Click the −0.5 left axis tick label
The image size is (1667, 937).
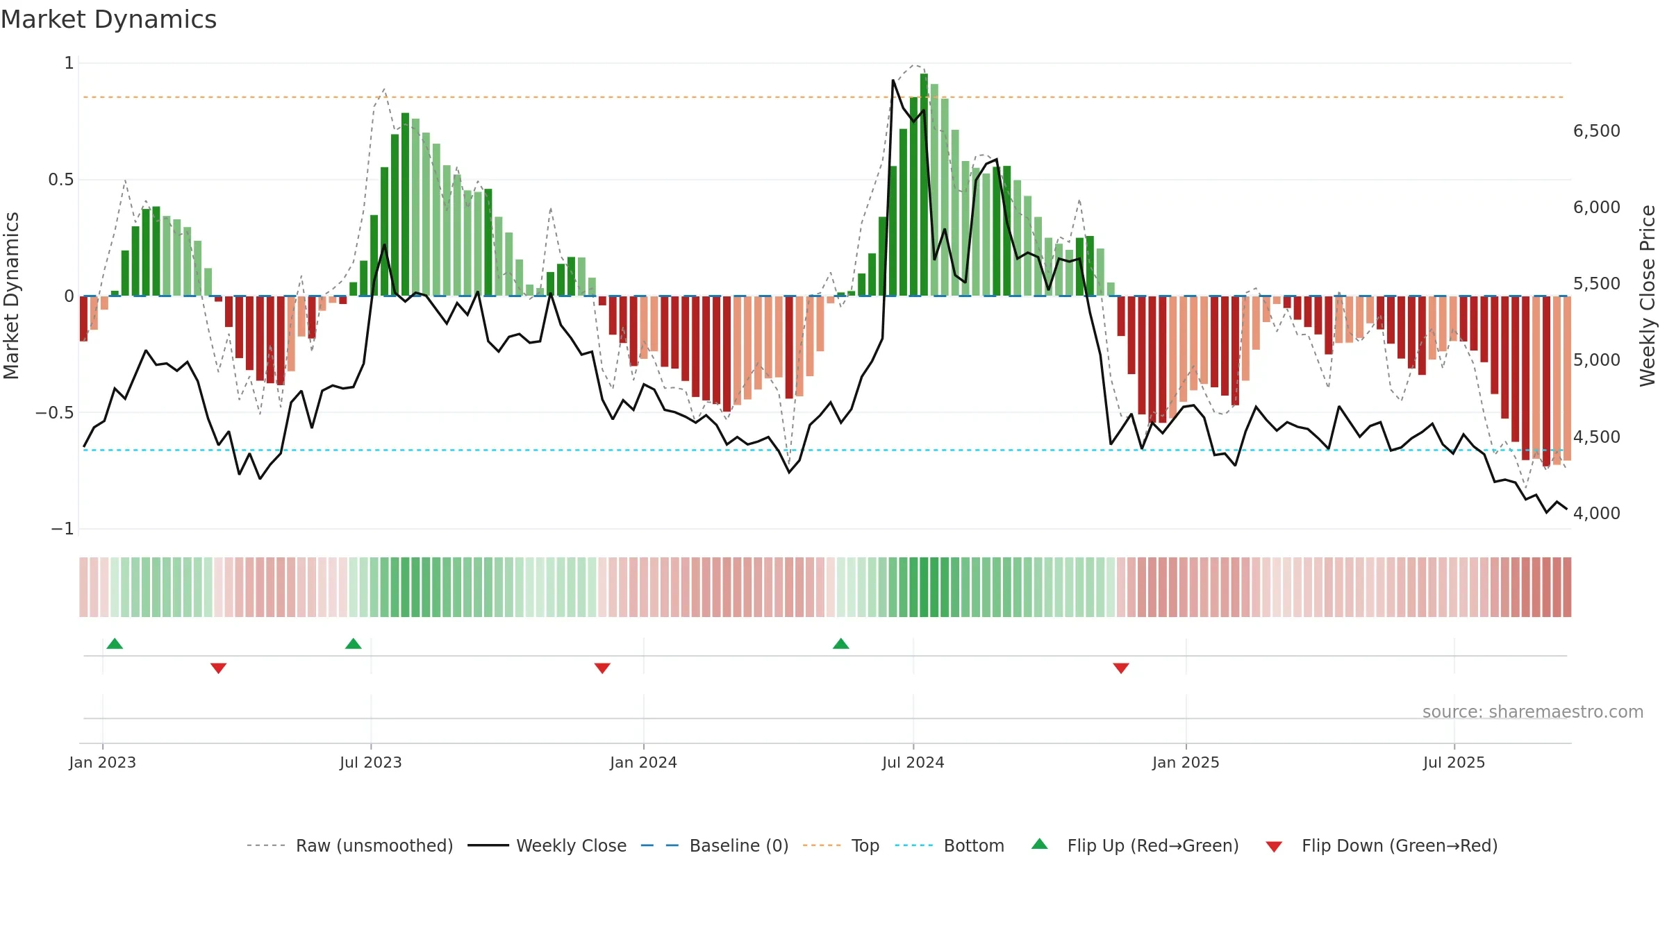(55, 412)
